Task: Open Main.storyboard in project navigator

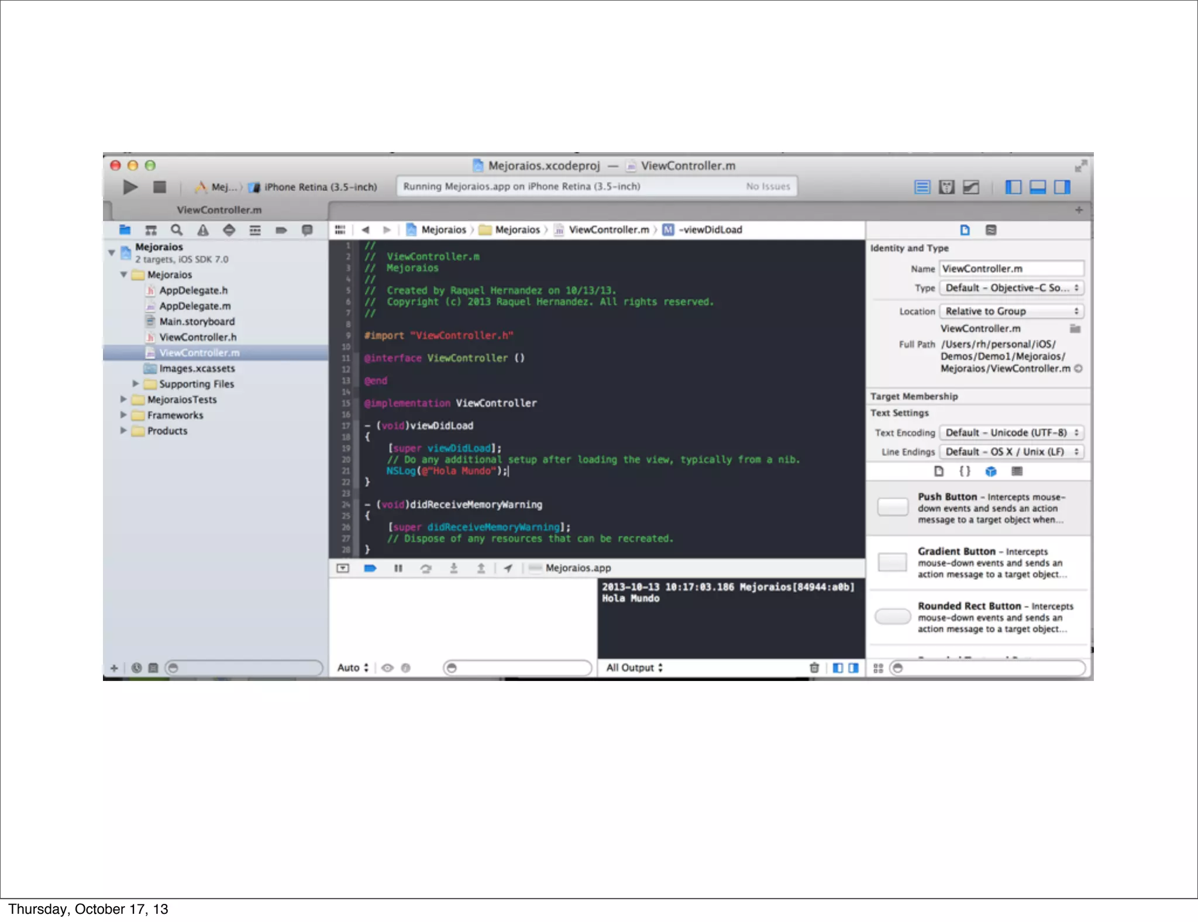Action: pos(197,321)
